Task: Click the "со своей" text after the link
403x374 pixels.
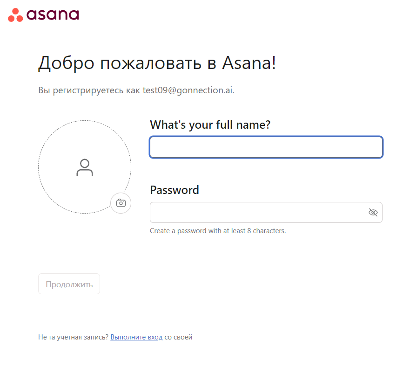Action: (178, 337)
